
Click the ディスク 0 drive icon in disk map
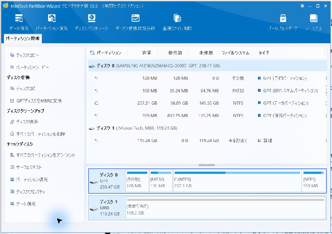(94, 182)
